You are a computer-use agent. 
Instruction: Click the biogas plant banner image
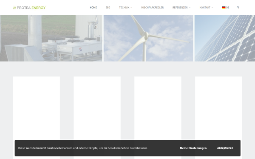coord(51,38)
